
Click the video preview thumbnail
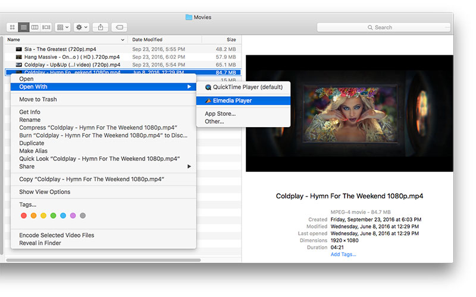(349, 113)
